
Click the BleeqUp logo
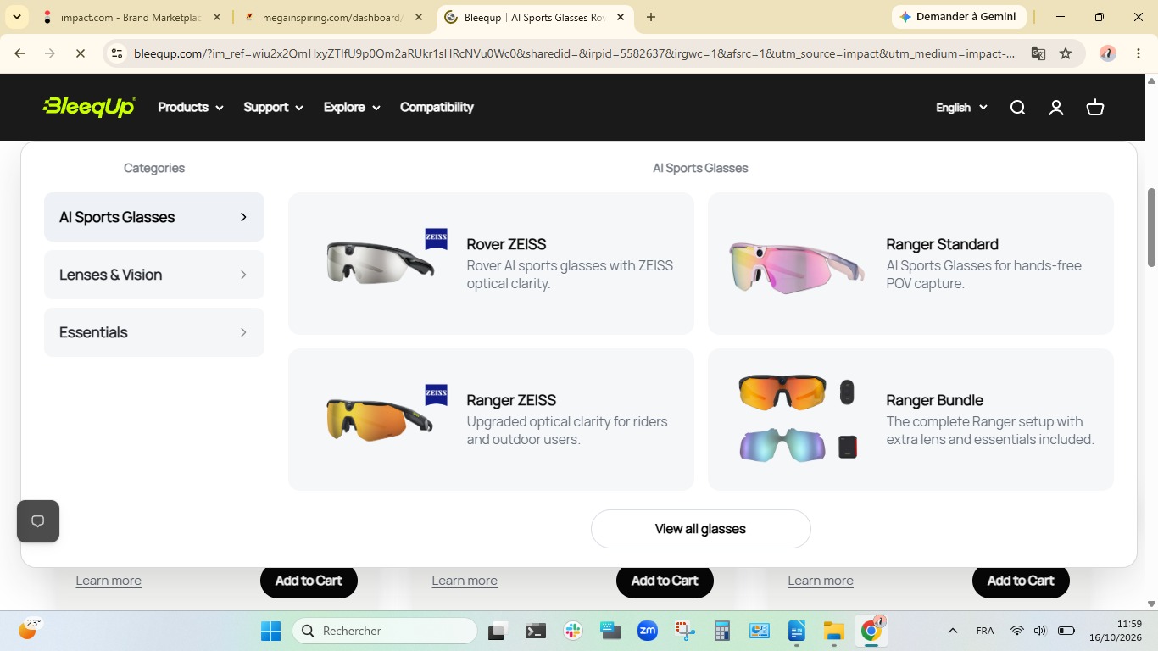(89, 107)
